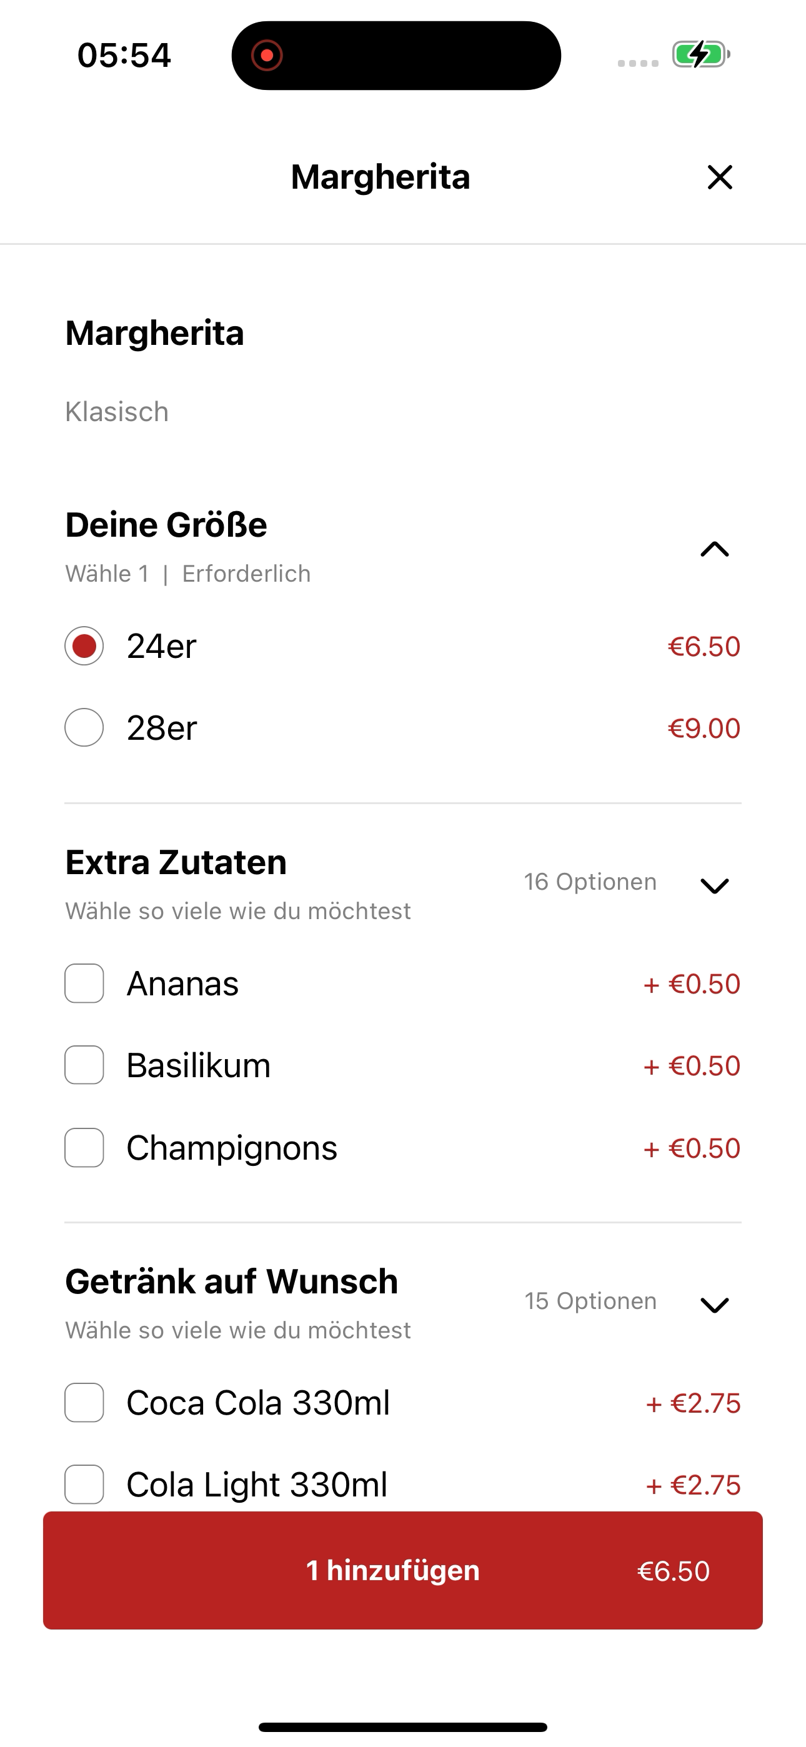
Task: Expand the Getränk auf Wunsch chevron
Action: 714,1305
